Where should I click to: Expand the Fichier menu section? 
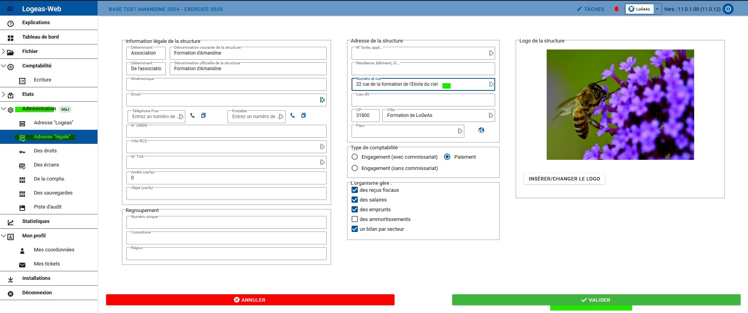[4, 51]
